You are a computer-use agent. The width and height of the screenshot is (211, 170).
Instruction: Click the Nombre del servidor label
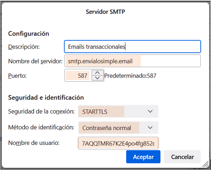pyautogui.click(x=35, y=61)
